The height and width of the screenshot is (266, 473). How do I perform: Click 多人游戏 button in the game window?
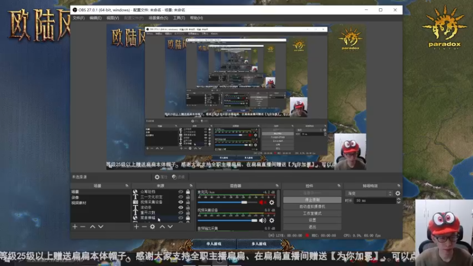click(259, 244)
